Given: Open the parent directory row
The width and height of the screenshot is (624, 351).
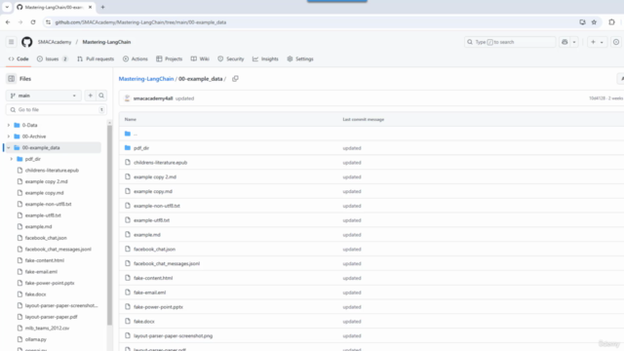Looking at the screenshot, I should [136, 134].
